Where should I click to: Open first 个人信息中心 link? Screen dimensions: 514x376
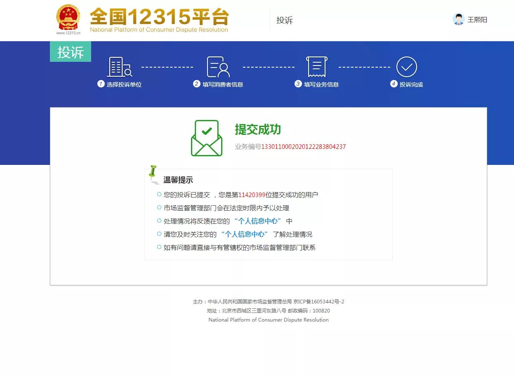tap(257, 221)
